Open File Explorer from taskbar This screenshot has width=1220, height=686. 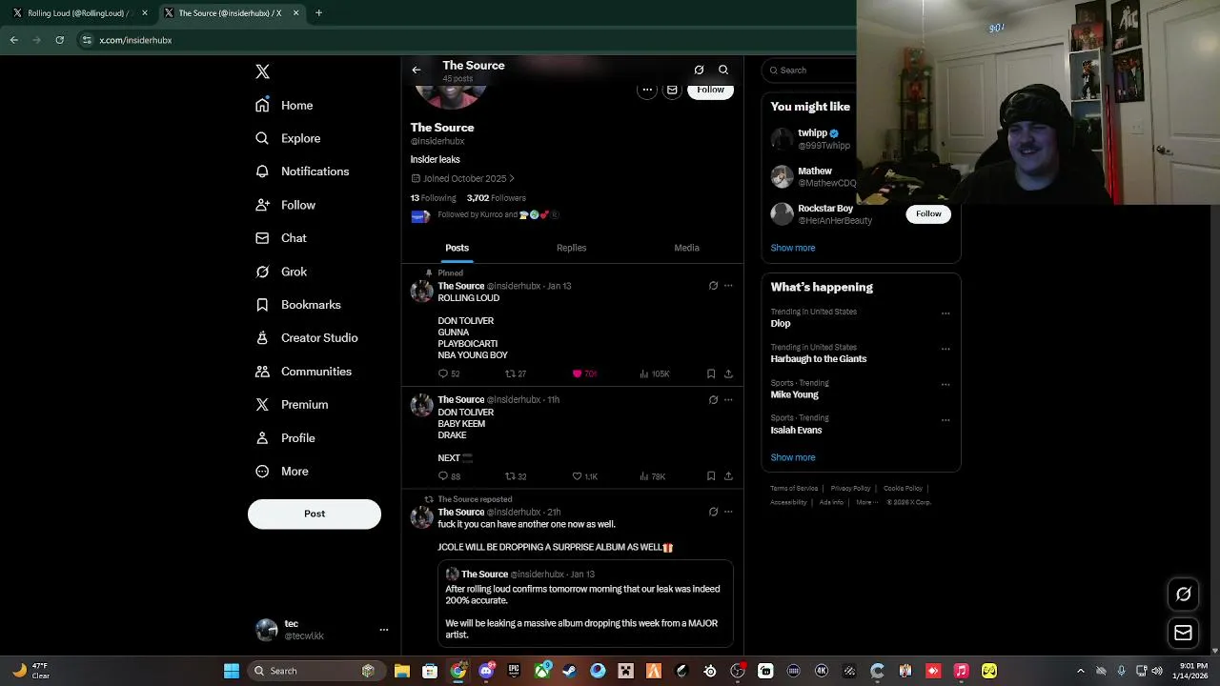pos(402,671)
